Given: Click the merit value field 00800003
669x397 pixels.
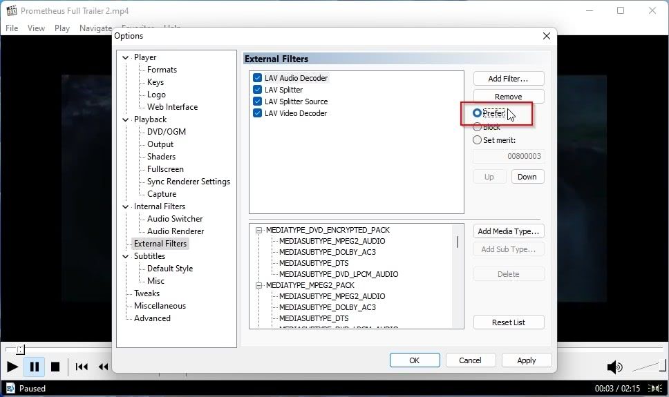Looking at the screenshot, I should (x=509, y=156).
